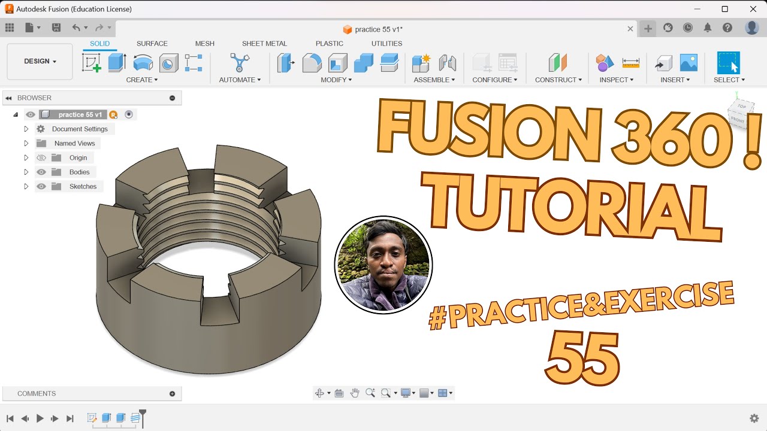The width and height of the screenshot is (767, 431).
Task: Close the practice 55 v1 document tab
Action: point(630,29)
